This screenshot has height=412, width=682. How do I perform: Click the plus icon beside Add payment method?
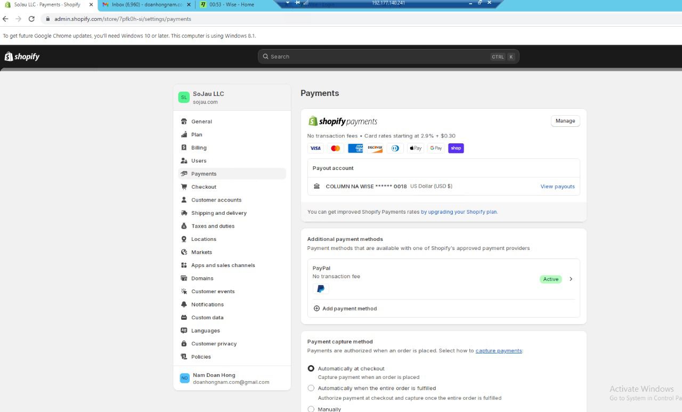point(316,309)
